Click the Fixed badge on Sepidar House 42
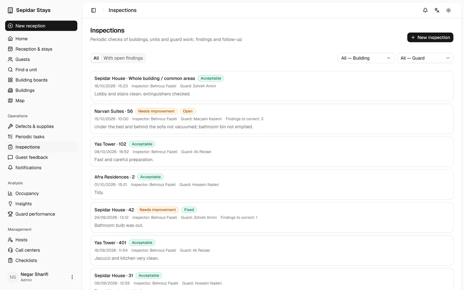Viewport: 464px width, 290px height. click(189, 210)
